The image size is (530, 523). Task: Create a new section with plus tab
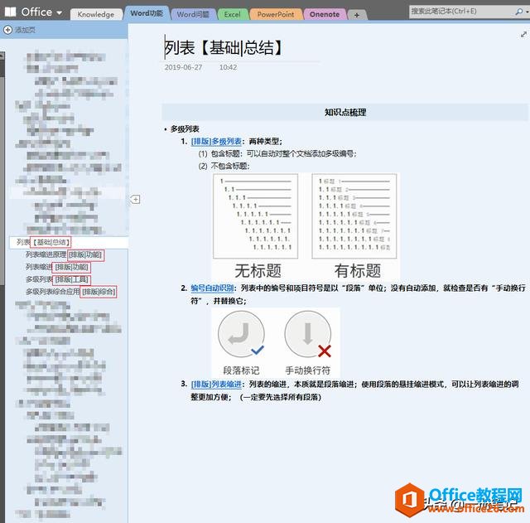[357, 15]
